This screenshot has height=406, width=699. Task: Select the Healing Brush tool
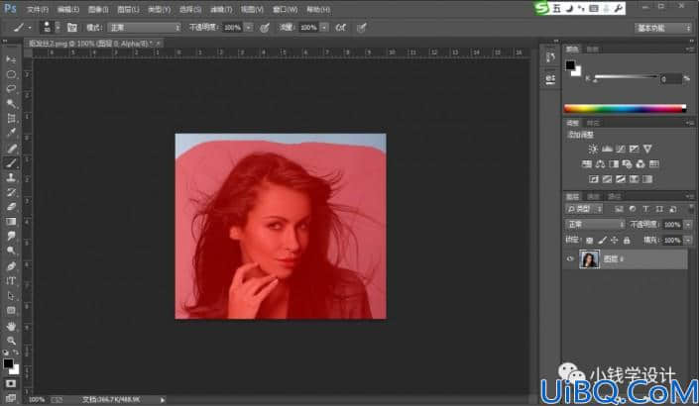point(11,149)
